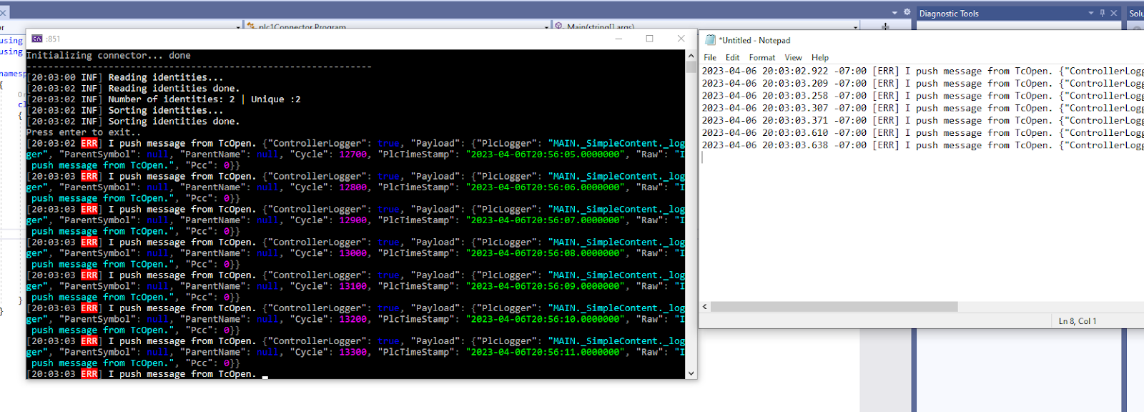Click the Cycle value 13000 in the console
Viewport: 1144px width, 412px height.
(353, 252)
